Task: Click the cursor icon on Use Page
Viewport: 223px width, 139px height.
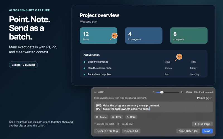Action: [196, 124]
